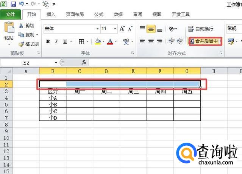Click the Save icon in quick access toolbar
The height and width of the screenshot is (174, 242).
point(13,4)
